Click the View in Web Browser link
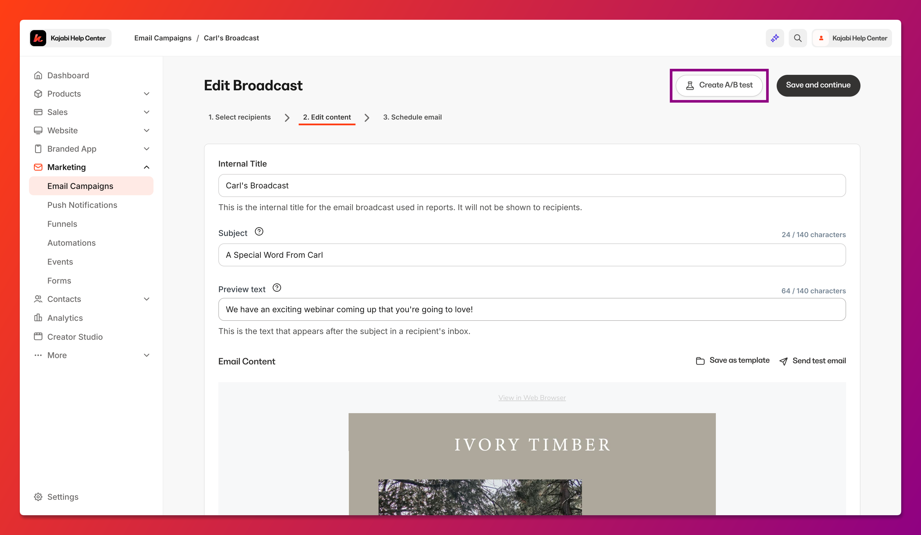The width and height of the screenshot is (921, 535). (532, 398)
